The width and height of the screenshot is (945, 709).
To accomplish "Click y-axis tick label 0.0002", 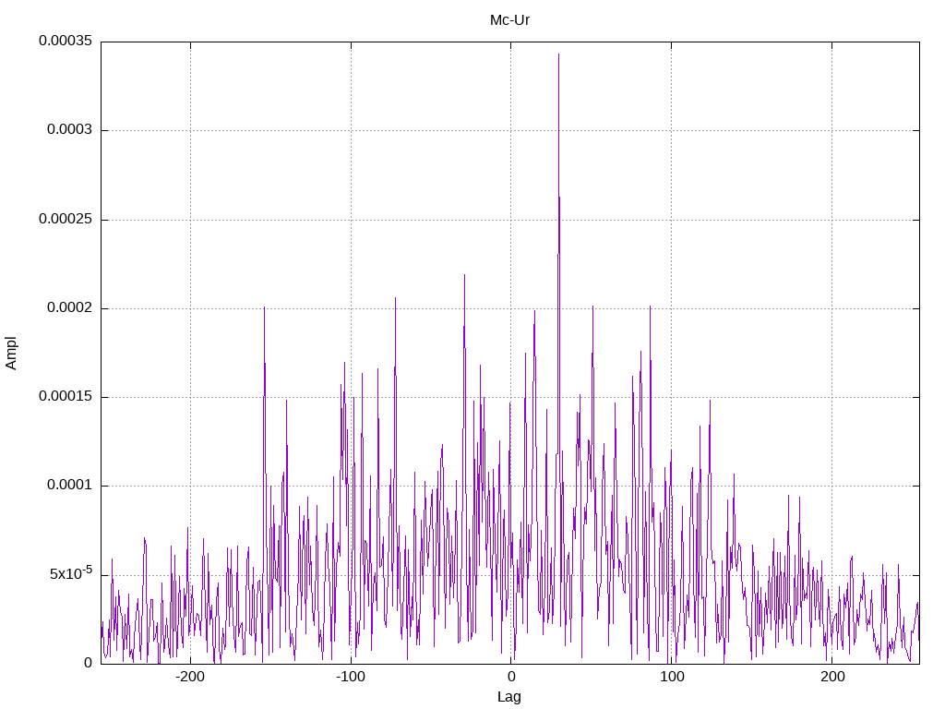I will 70,307.
